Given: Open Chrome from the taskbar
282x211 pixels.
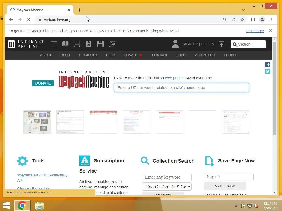Looking at the screenshot, I should (22, 206).
